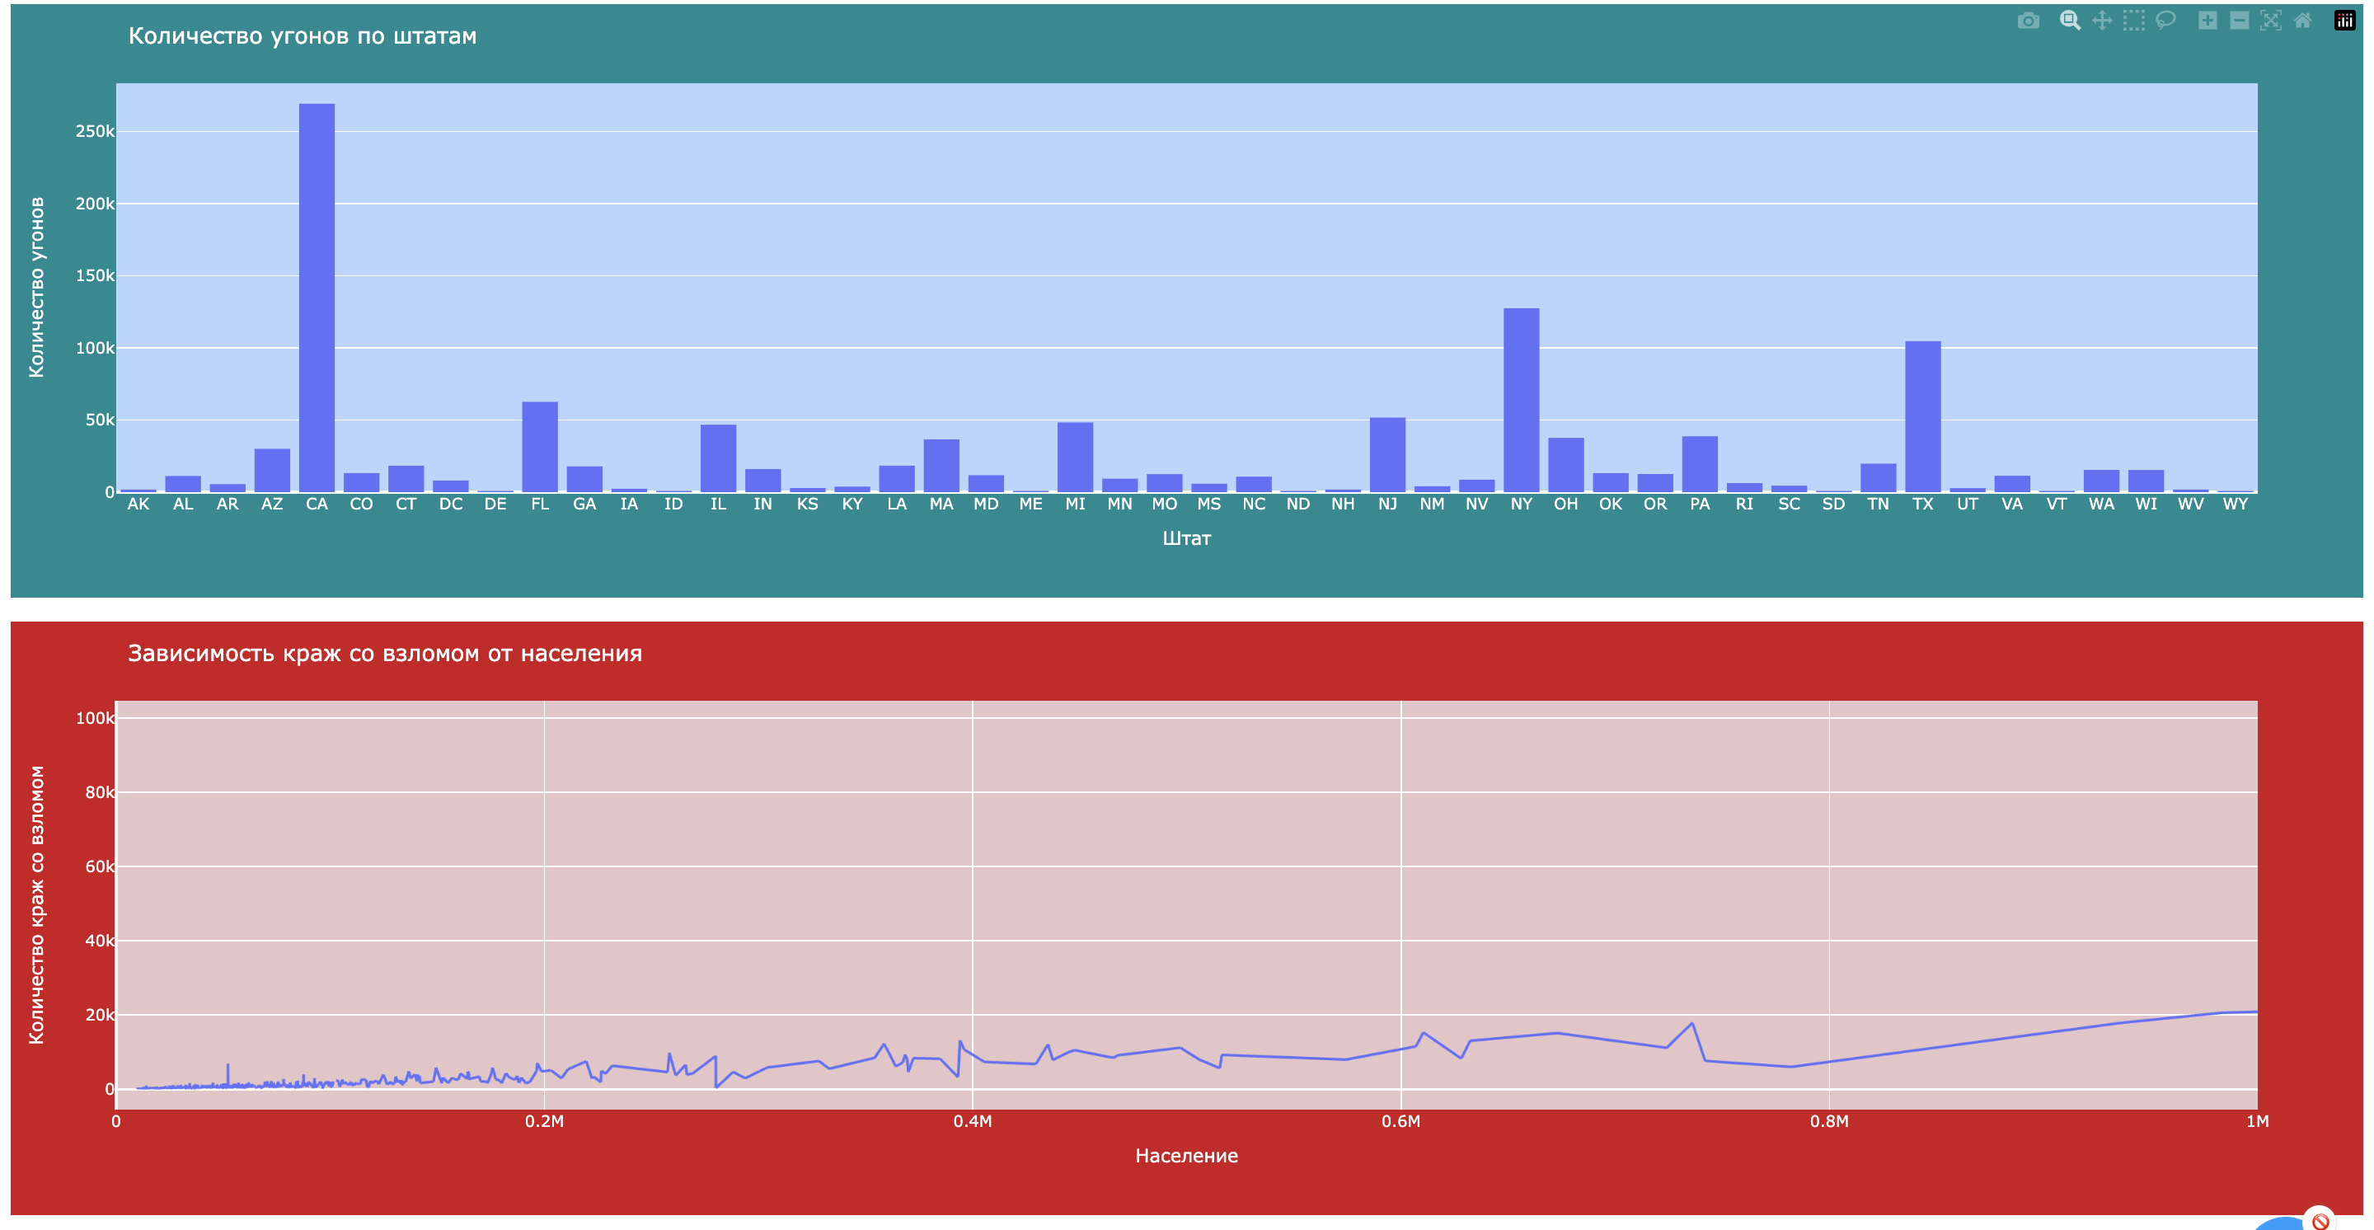Click the NY bar in chart
2374x1230 pixels.
(x=1521, y=399)
